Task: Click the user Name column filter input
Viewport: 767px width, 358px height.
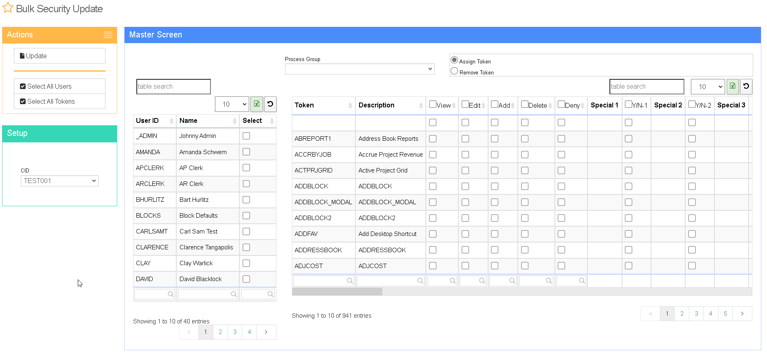Action: point(208,294)
